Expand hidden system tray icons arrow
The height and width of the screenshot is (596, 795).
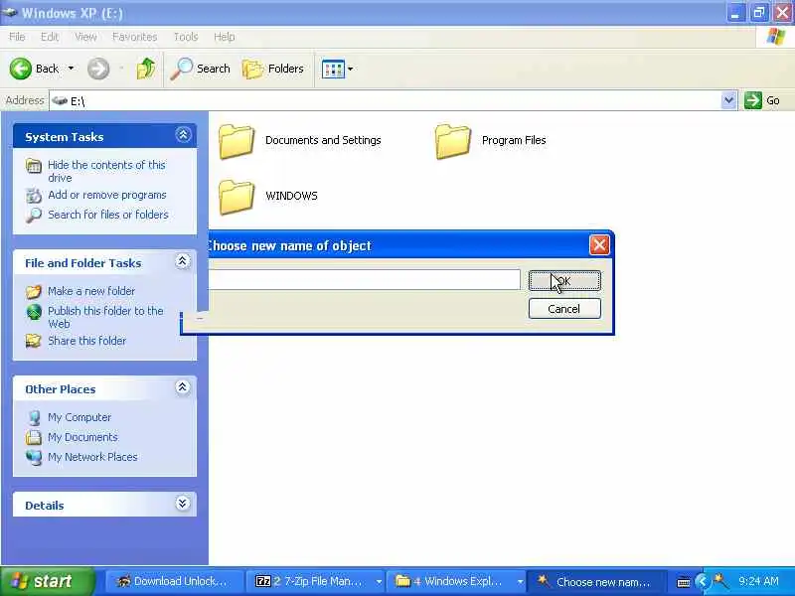click(x=702, y=581)
